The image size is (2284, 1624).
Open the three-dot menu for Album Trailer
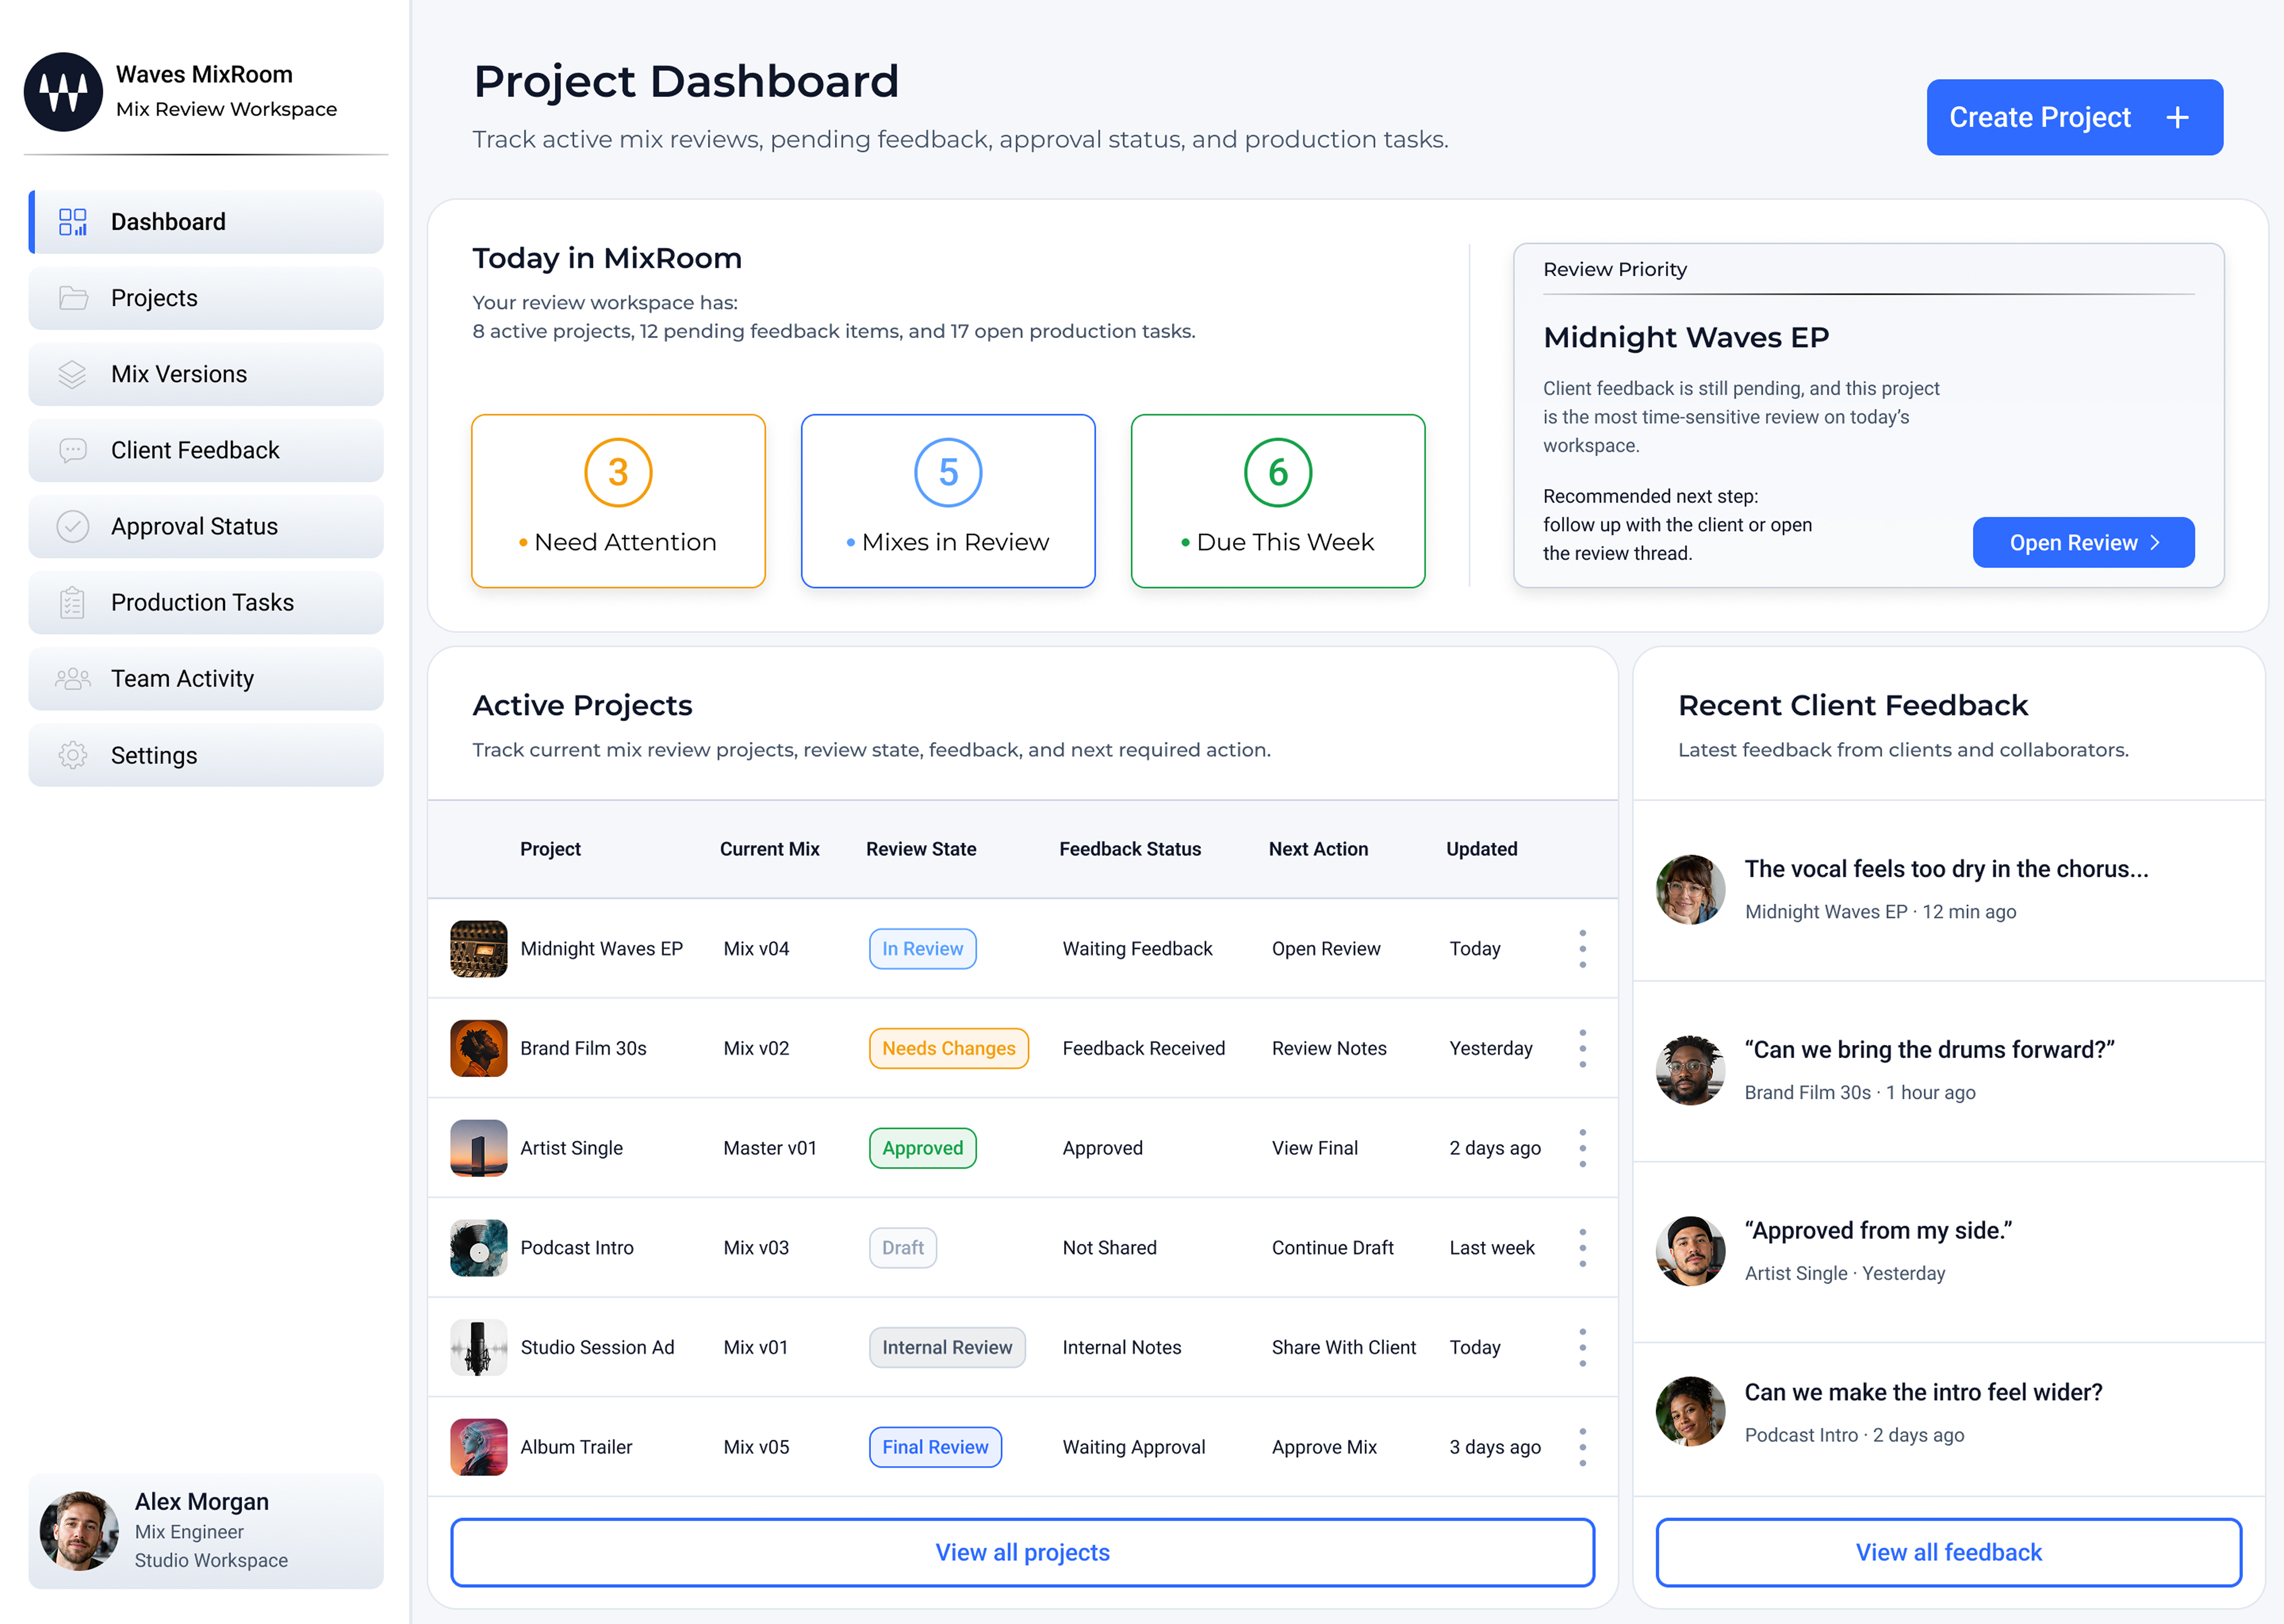tap(1582, 1447)
